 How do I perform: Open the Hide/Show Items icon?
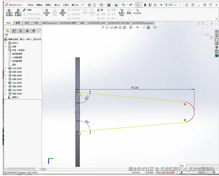point(138,27)
